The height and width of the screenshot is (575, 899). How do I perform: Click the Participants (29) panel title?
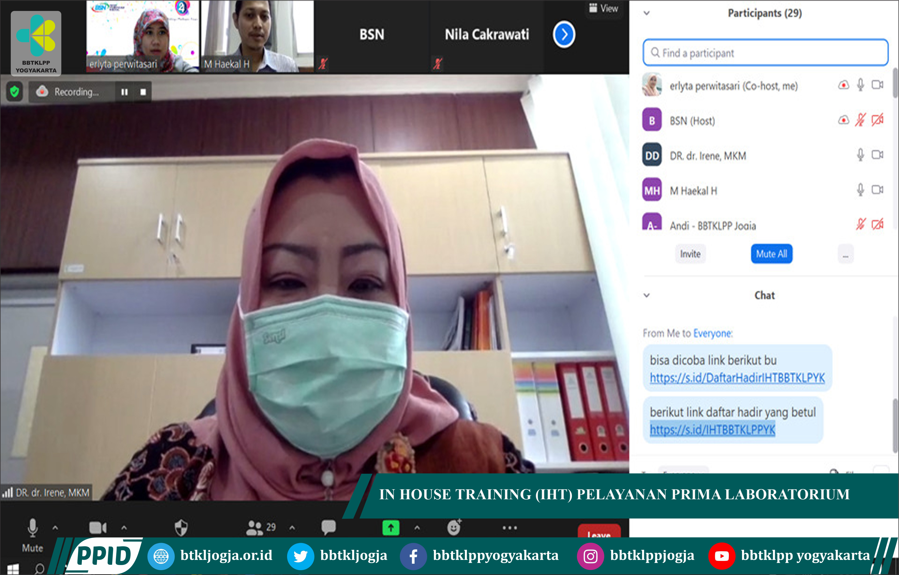(765, 13)
